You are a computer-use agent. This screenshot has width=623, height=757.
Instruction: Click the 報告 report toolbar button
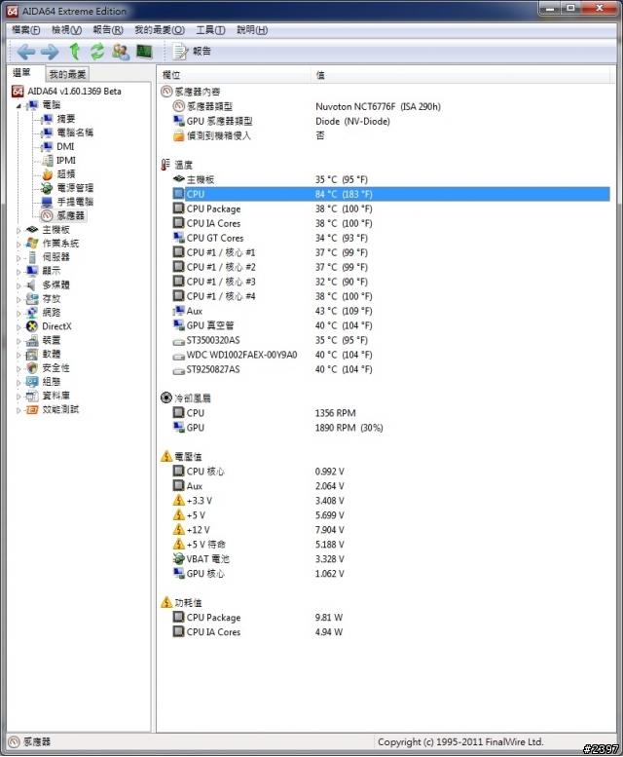[x=192, y=52]
